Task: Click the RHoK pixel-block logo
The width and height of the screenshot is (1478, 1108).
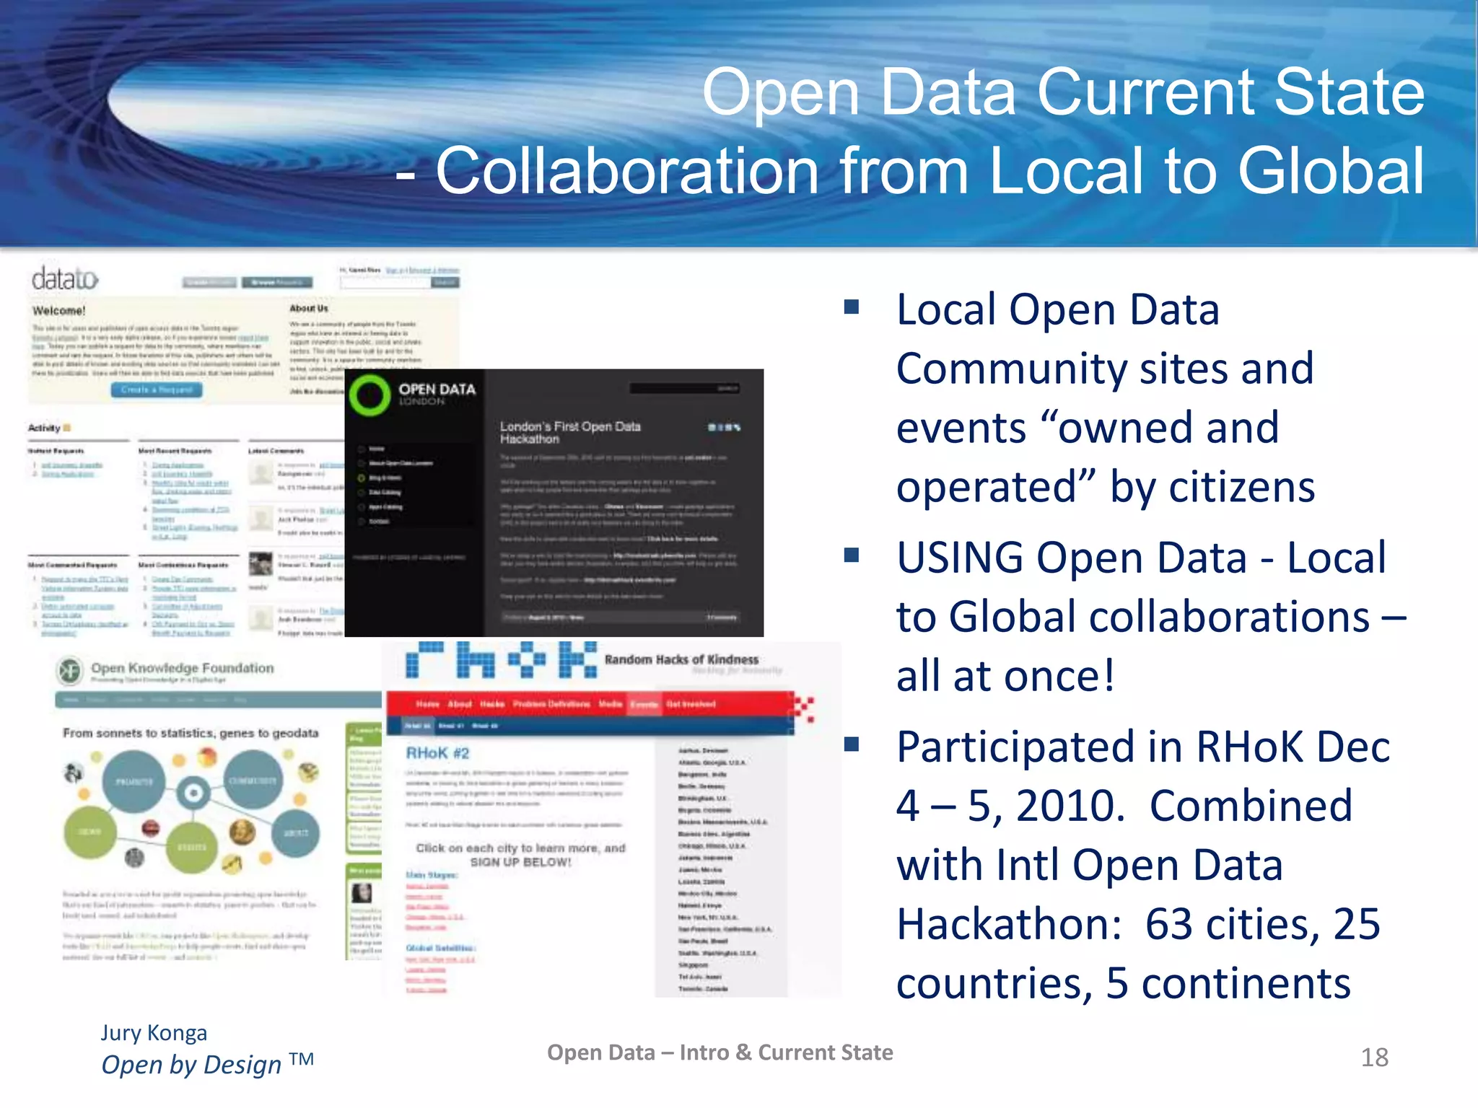Action: pos(501,659)
